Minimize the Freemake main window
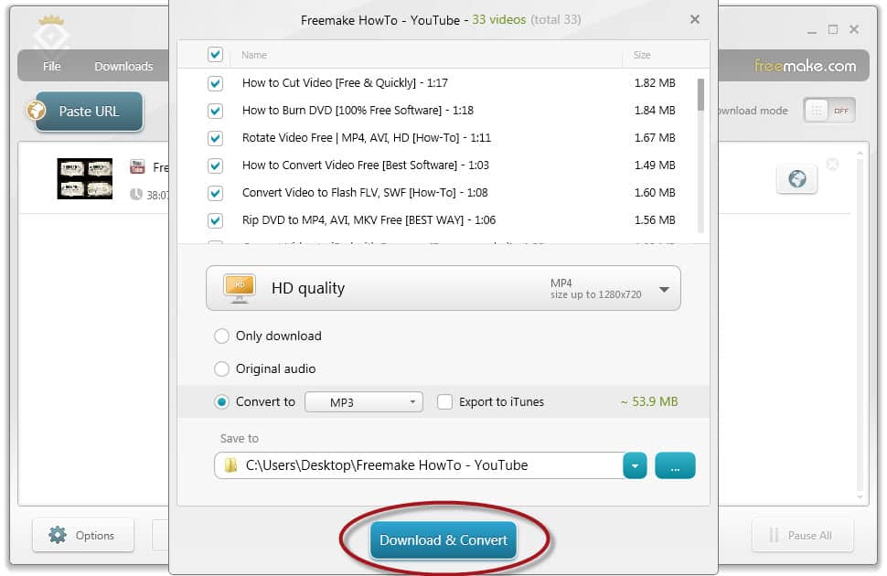This screenshot has width=887, height=576. tap(812, 30)
